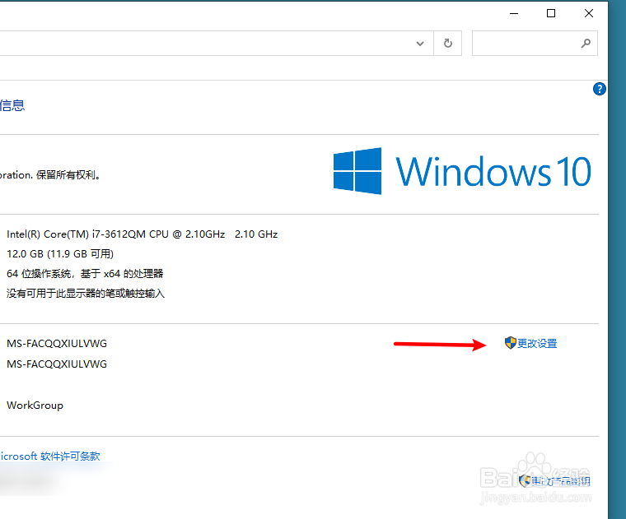Open the help question mark icon
This screenshot has width=626, height=519.
(600, 89)
